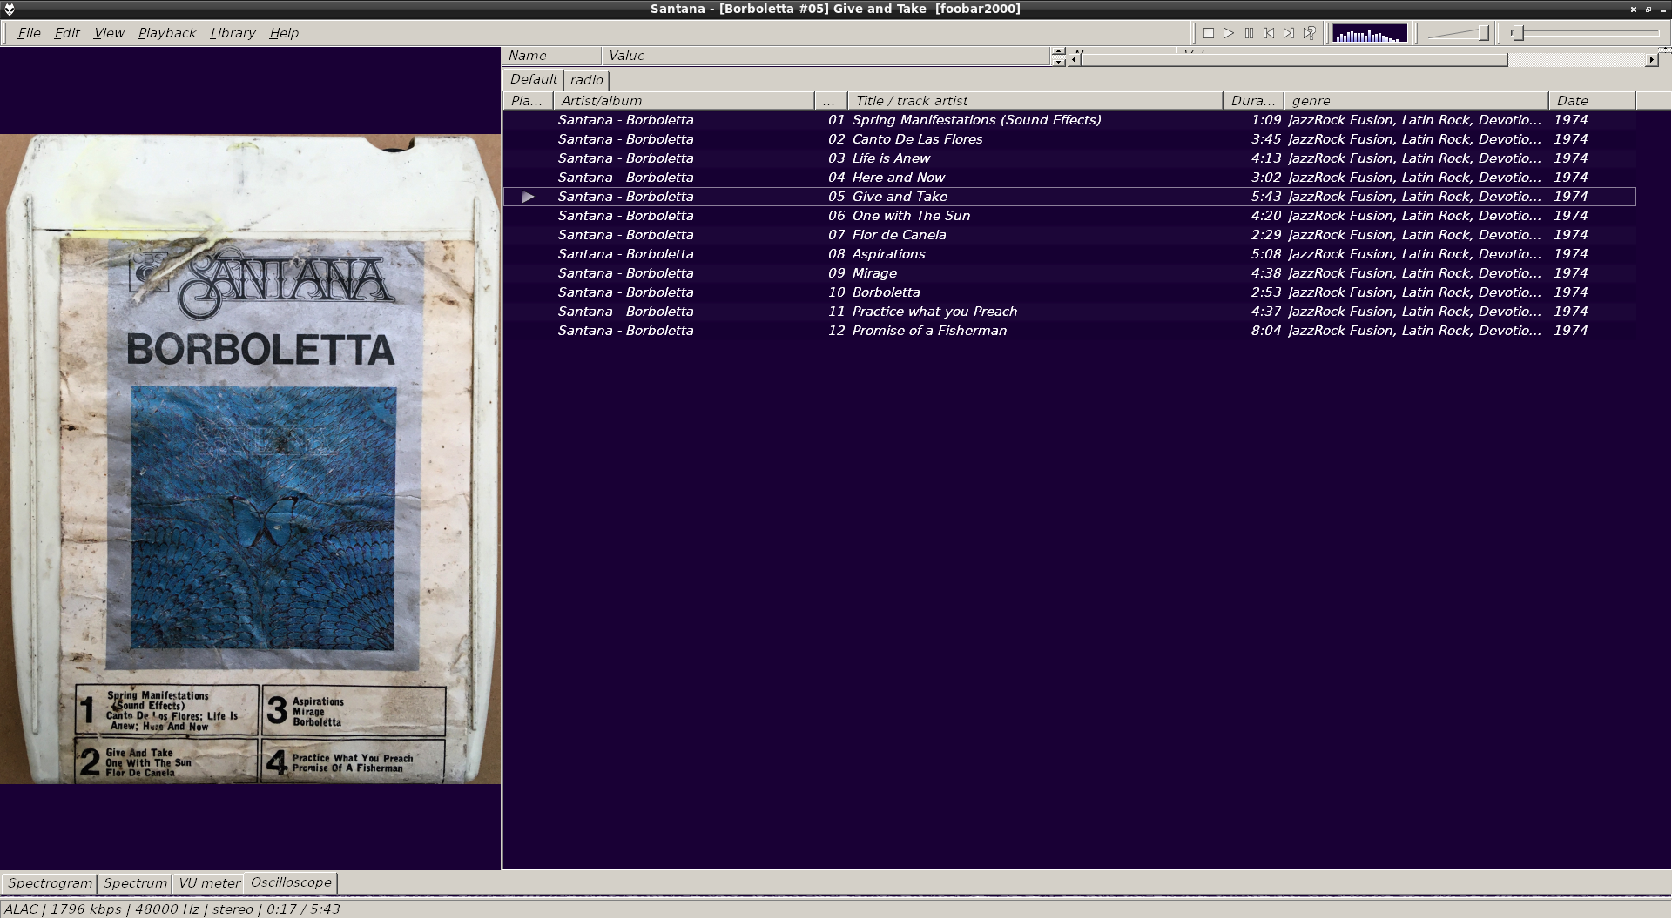Switch to the Spectrogram tab
The image size is (1672, 919).
coord(50,883)
